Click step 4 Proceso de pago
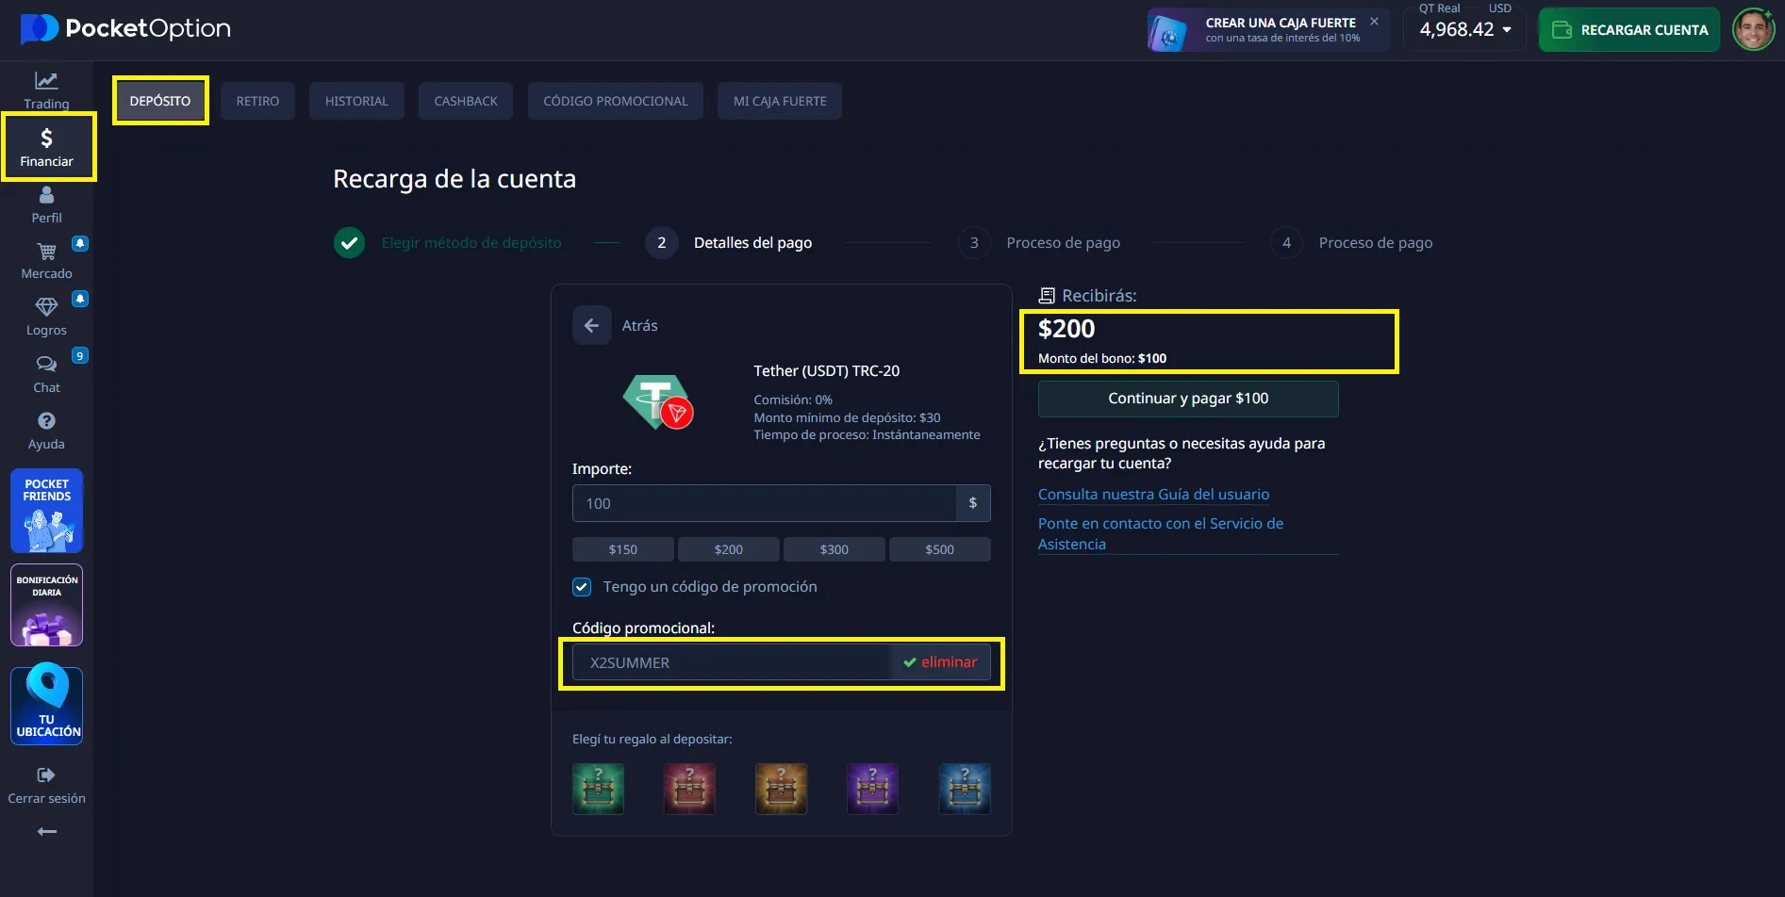 (x=1352, y=242)
